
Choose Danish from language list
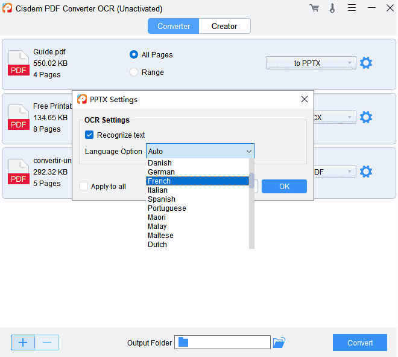pos(197,162)
